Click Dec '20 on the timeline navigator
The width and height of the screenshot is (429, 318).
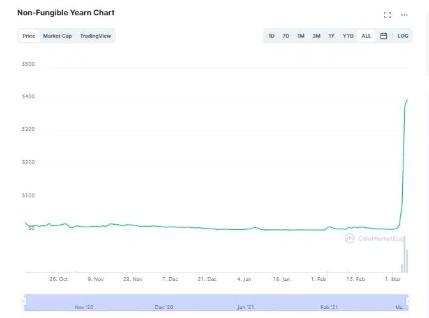coord(164,307)
